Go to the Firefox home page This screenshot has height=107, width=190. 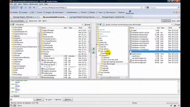pos(30,7)
